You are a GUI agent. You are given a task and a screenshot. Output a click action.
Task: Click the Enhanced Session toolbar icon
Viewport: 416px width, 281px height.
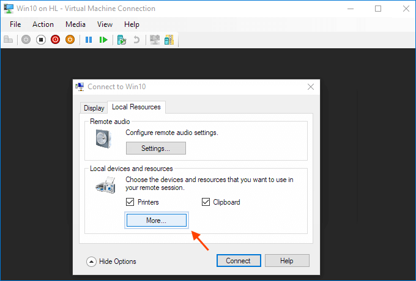(x=155, y=40)
